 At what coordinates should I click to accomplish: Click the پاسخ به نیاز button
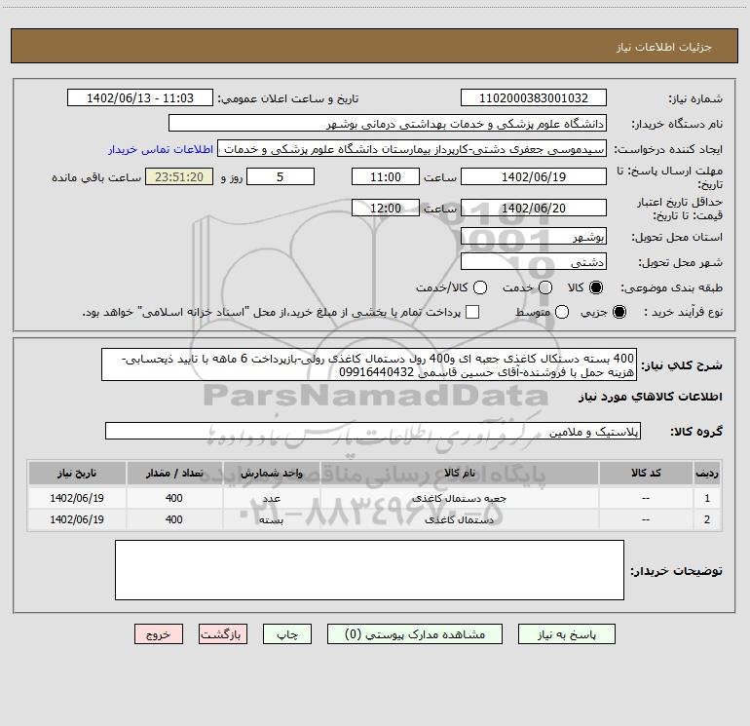[566, 634]
